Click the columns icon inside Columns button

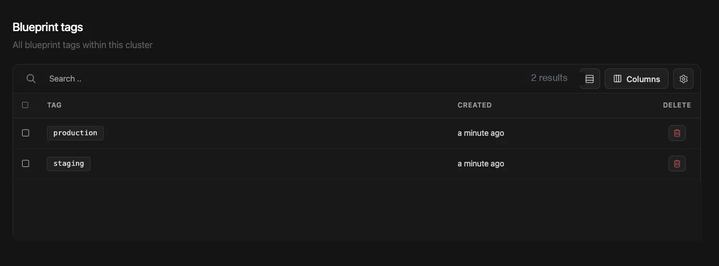[x=618, y=79]
